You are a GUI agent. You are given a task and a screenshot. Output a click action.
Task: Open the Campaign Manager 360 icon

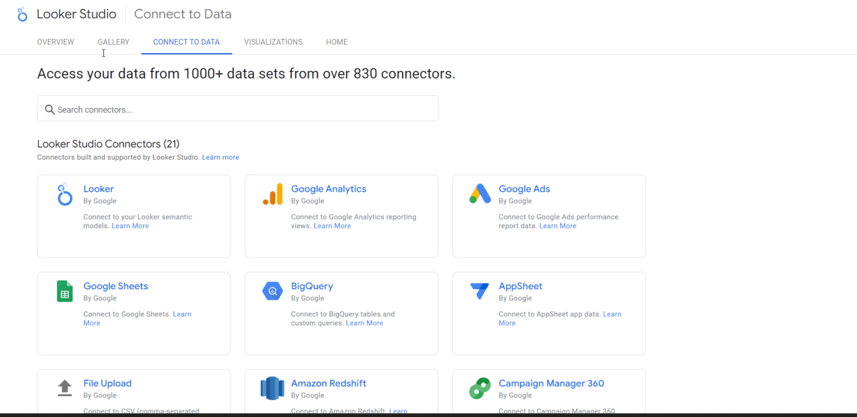pos(479,388)
